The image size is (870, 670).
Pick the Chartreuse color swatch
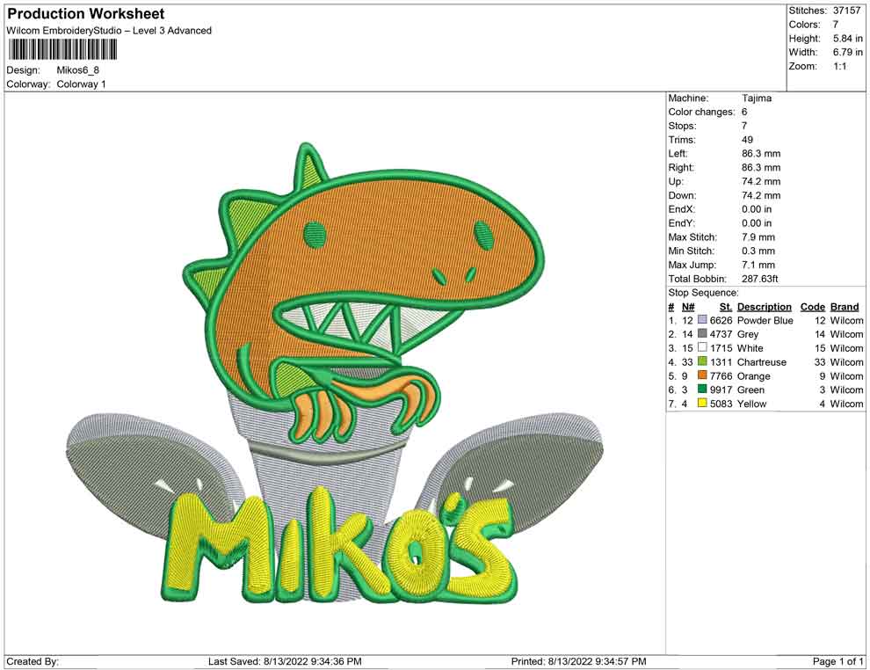pos(702,362)
